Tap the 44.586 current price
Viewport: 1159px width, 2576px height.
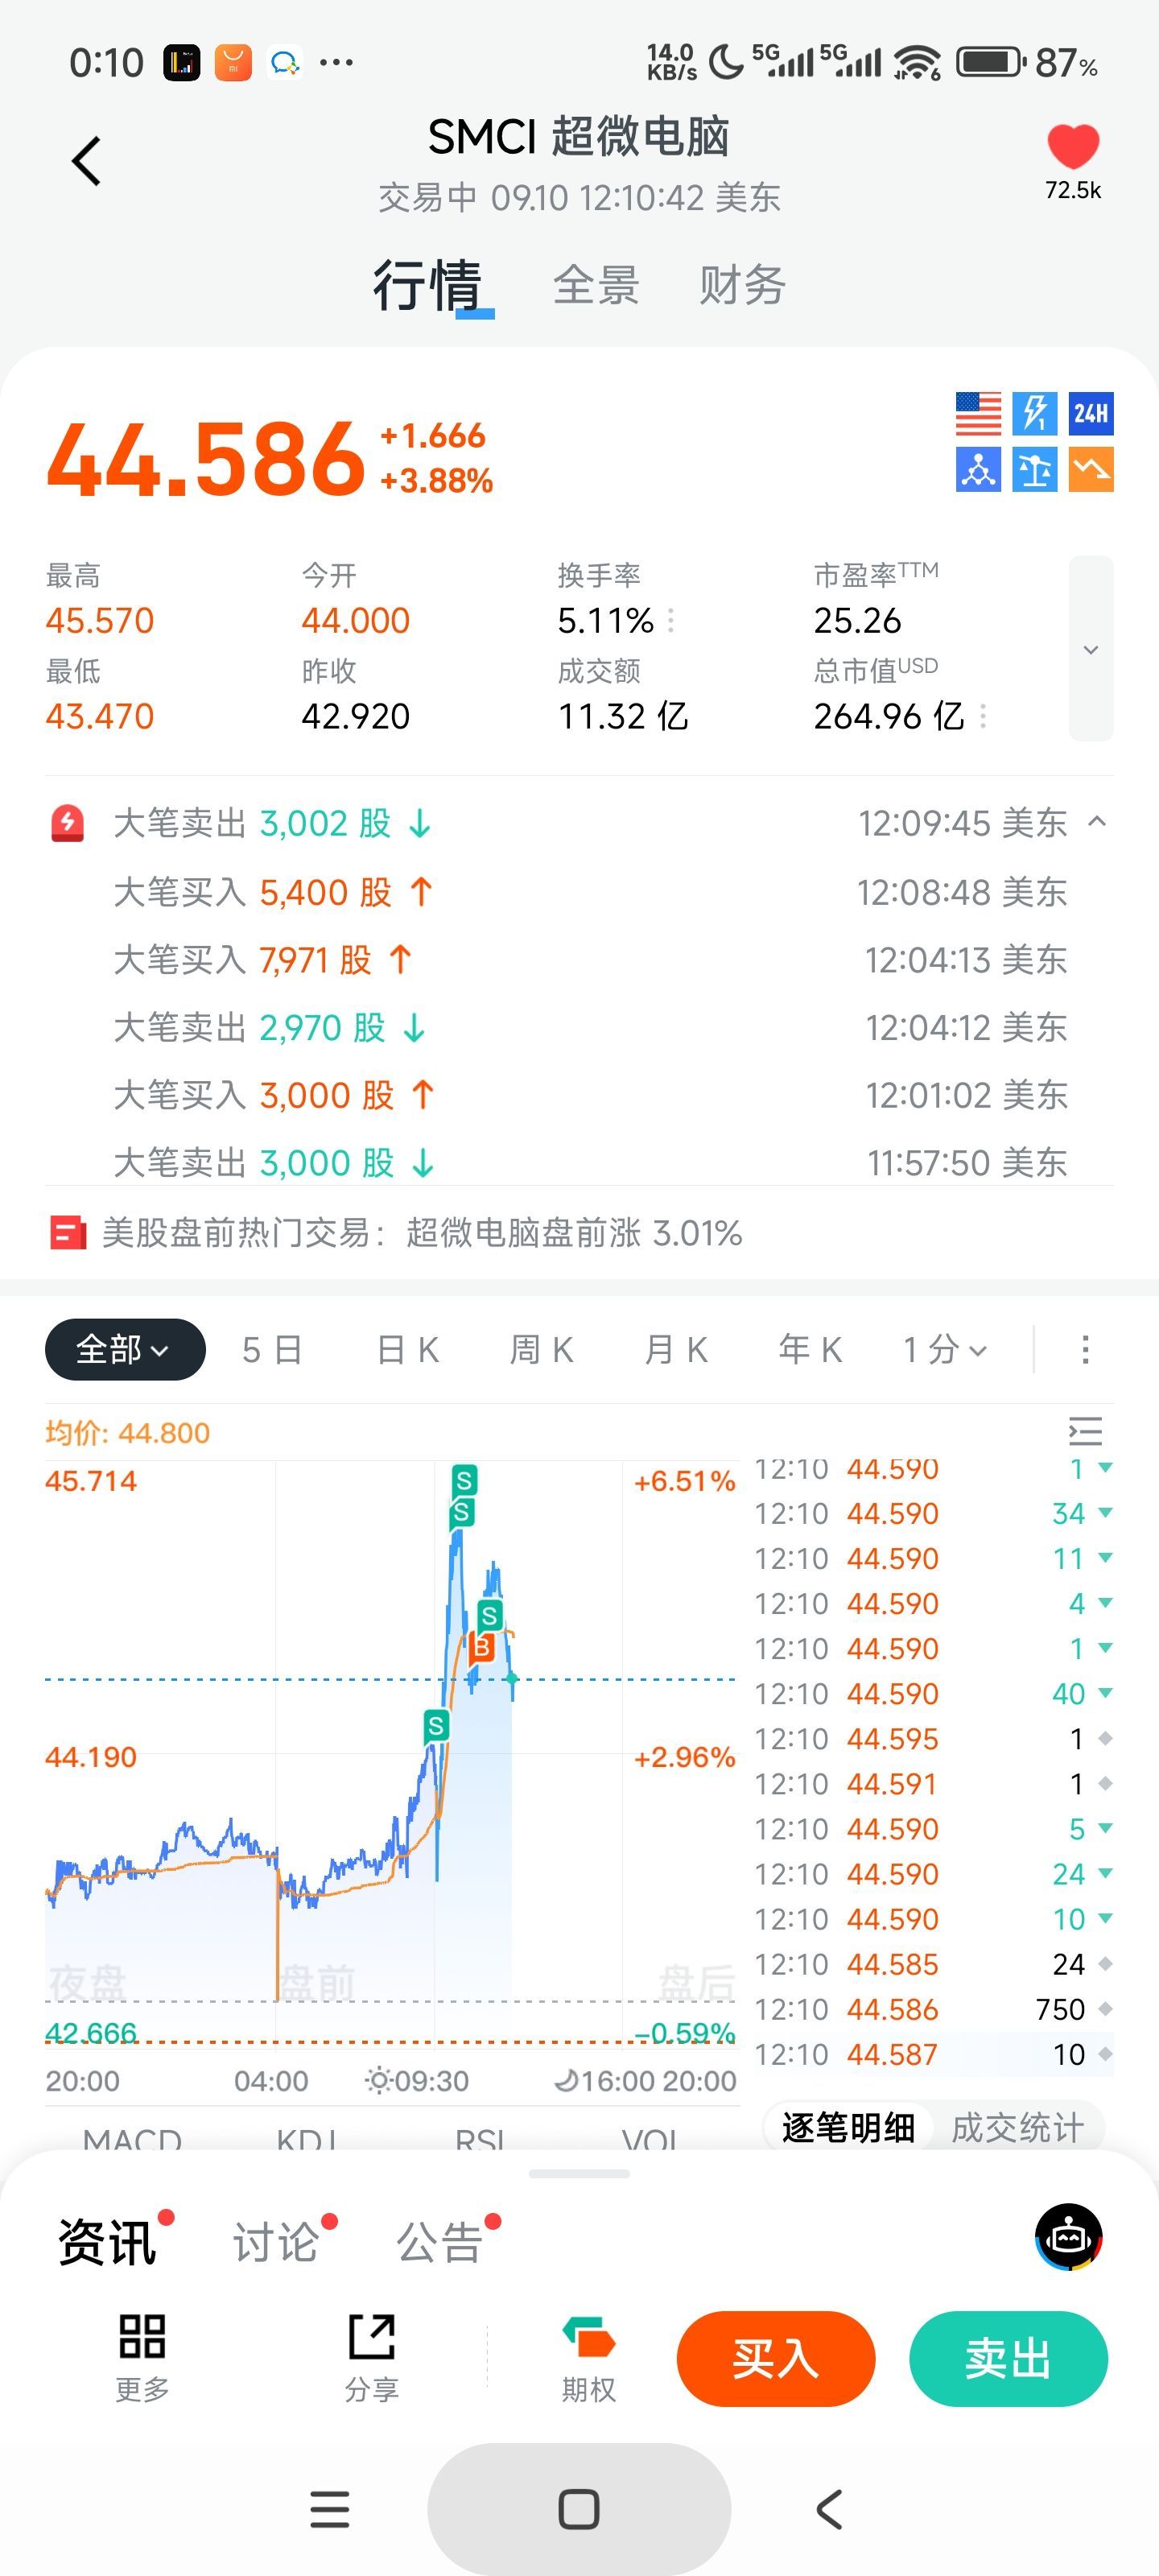[205, 459]
